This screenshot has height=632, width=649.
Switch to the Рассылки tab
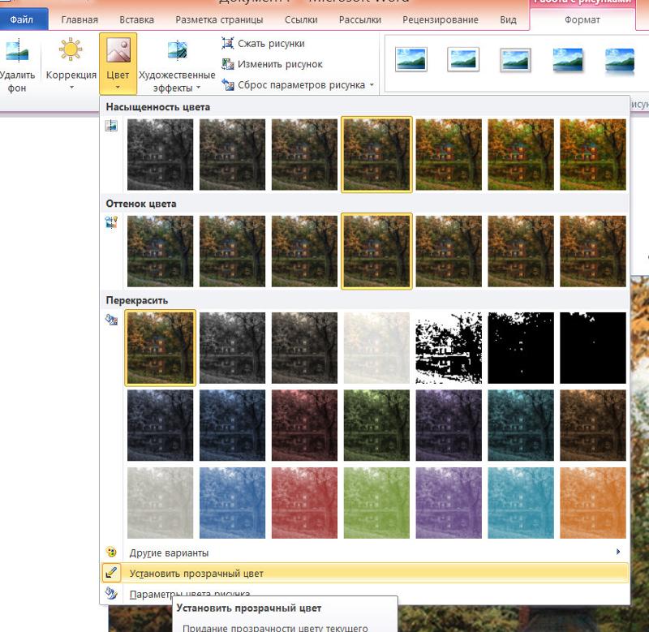359,19
